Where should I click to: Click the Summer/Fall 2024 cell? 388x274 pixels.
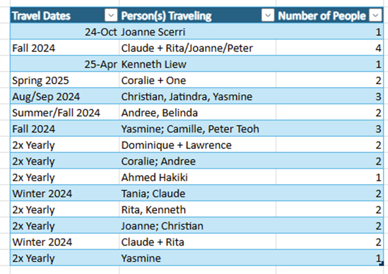65,113
